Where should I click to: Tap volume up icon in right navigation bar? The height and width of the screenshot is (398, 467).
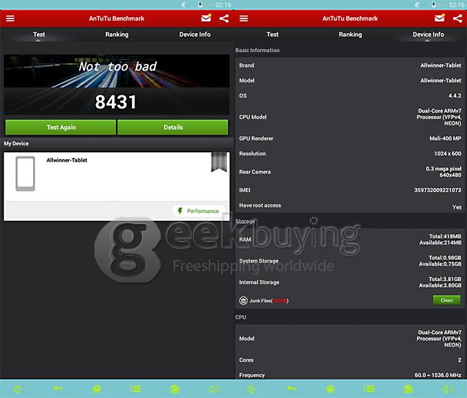pos(448,389)
